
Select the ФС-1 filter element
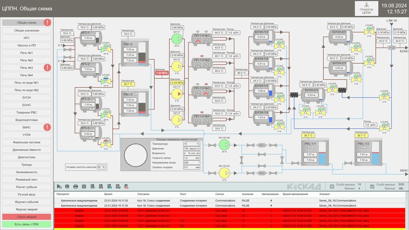pos(262,145)
